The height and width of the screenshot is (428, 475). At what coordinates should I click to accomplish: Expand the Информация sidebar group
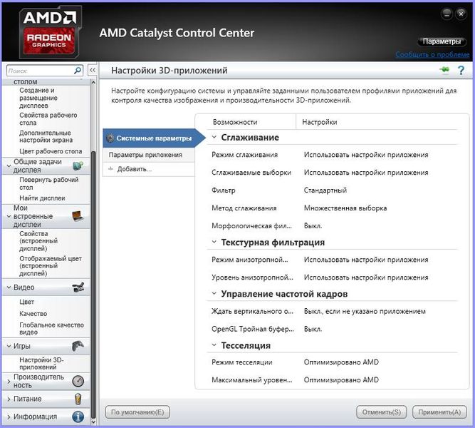[9, 417]
